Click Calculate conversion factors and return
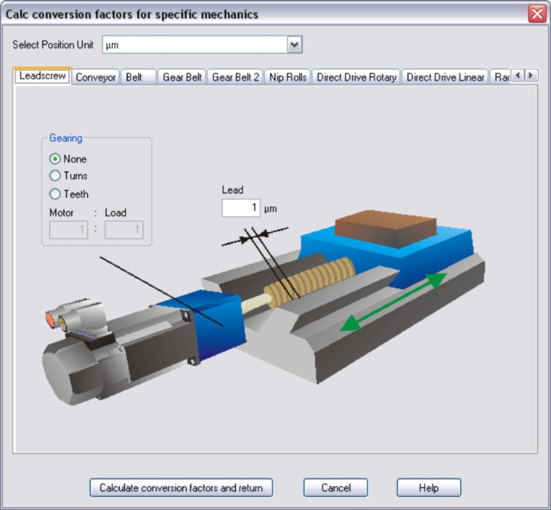 coord(181,488)
